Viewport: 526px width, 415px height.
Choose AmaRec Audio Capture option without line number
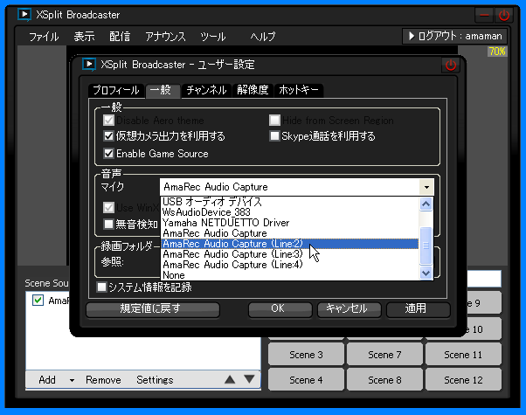pos(290,233)
